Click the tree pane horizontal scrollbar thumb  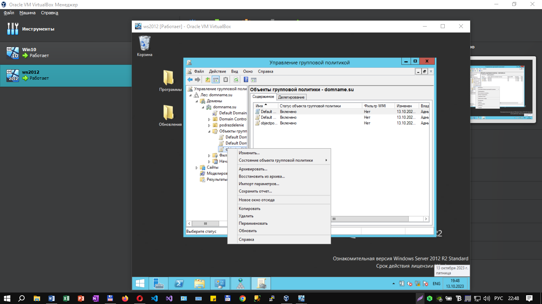206,224
